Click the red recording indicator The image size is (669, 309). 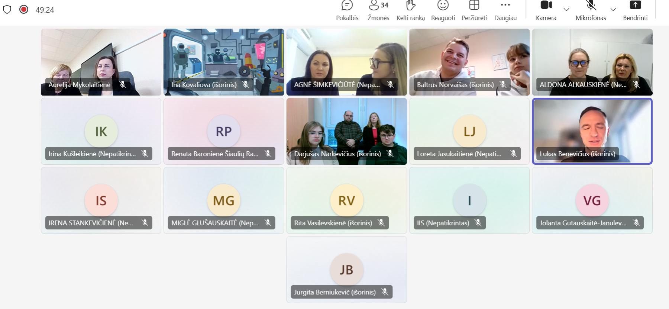click(24, 10)
